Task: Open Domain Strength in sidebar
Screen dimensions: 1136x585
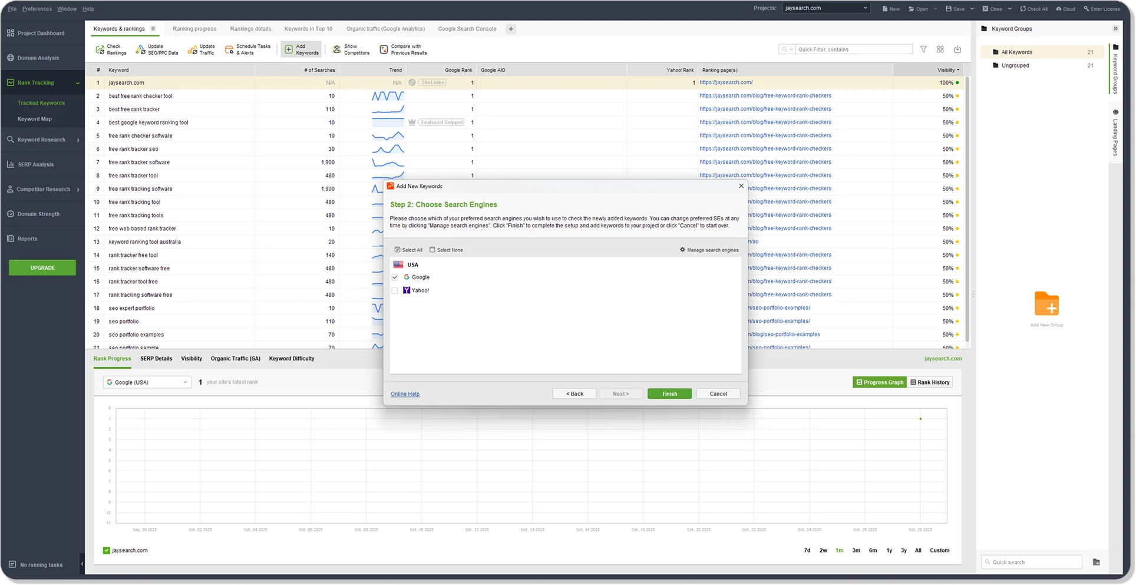Action: pyautogui.click(x=38, y=214)
